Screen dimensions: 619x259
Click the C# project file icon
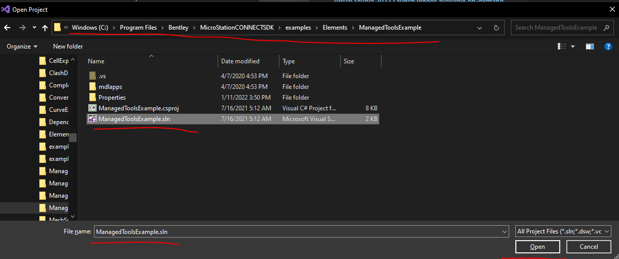[x=92, y=108]
